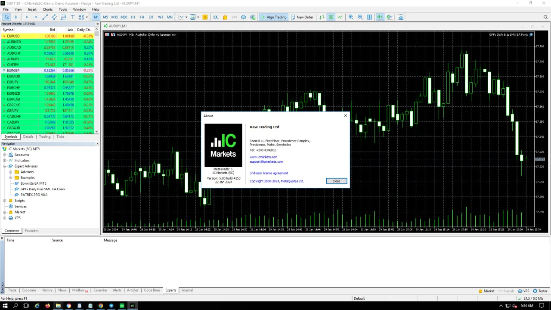The width and height of the screenshot is (551, 310).
Task: Toggle chart auto scroll
Action: point(380,17)
